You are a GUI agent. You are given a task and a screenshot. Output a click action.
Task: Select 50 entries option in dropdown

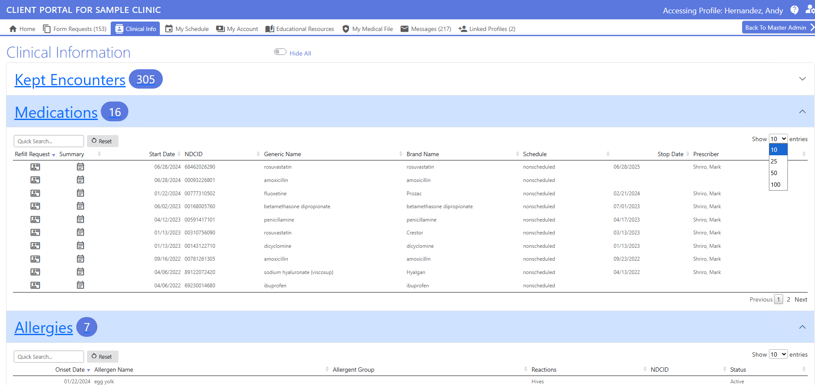pyautogui.click(x=778, y=173)
